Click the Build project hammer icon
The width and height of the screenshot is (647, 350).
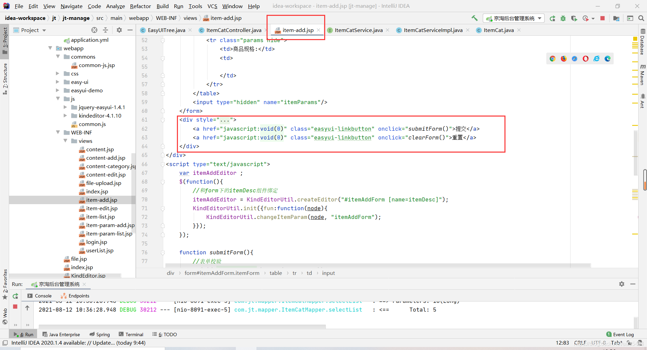pos(474,18)
